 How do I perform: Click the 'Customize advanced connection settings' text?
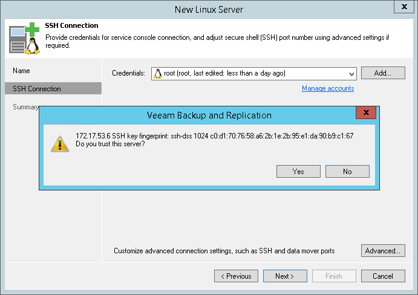pyautogui.click(x=224, y=251)
